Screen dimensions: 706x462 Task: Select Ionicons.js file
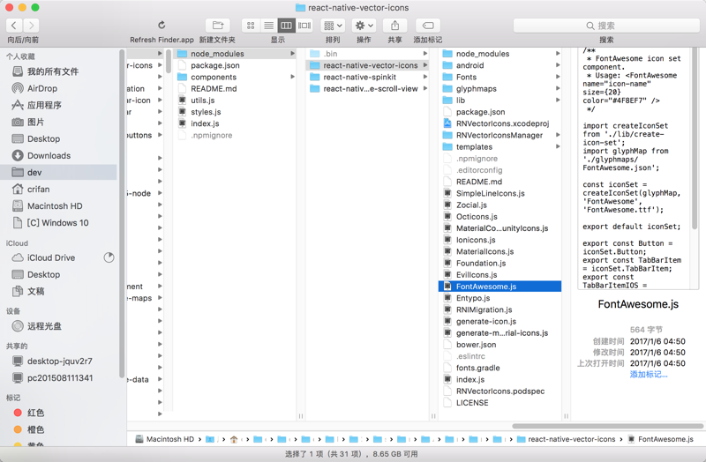click(x=499, y=240)
